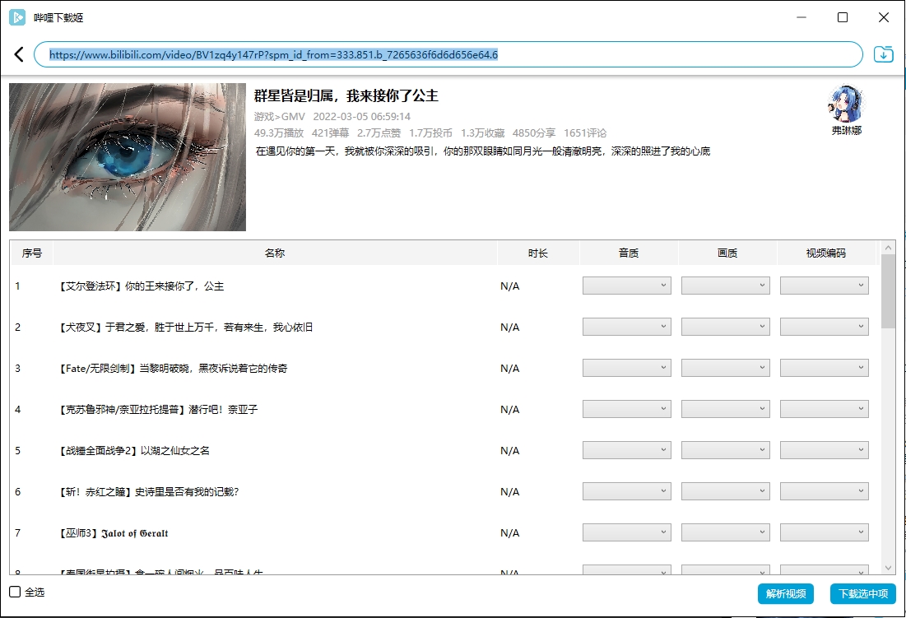This screenshot has width=906, height=618.
Task: Open 画质 dropdown for 战锤全面战争2 row
Action: click(726, 450)
